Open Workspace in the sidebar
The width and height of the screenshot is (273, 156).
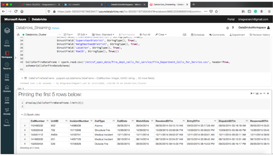point(7,55)
